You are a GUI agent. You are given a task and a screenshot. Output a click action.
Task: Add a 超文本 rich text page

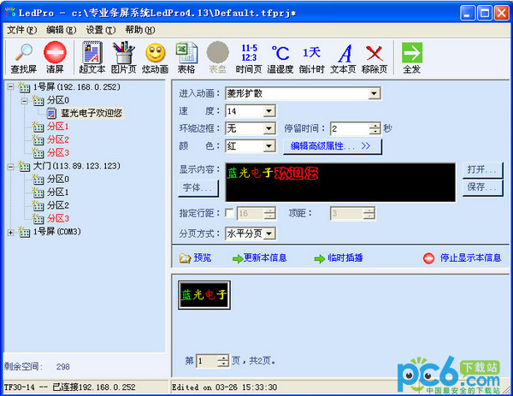click(92, 58)
